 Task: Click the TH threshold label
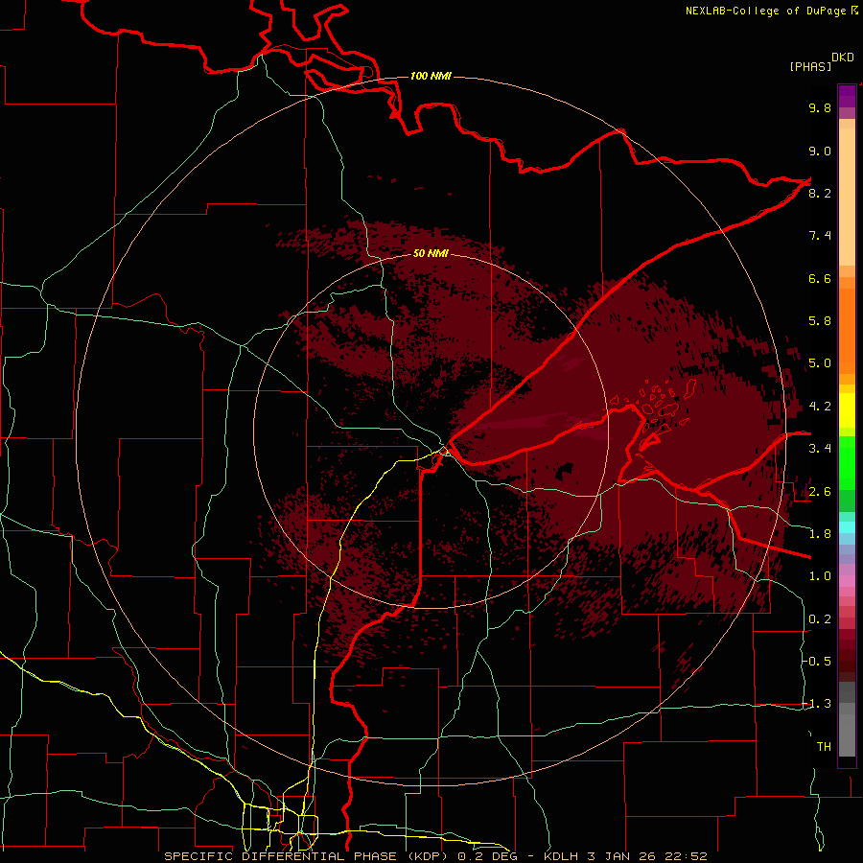tap(824, 747)
